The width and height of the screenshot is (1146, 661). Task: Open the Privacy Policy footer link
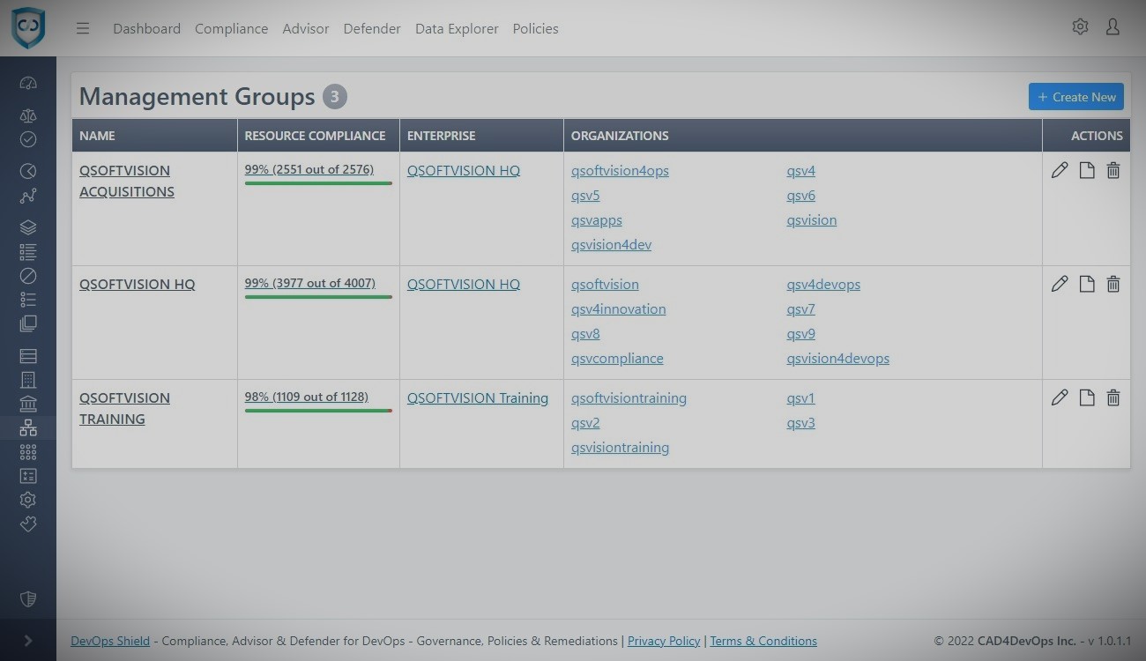click(x=664, y=641)
